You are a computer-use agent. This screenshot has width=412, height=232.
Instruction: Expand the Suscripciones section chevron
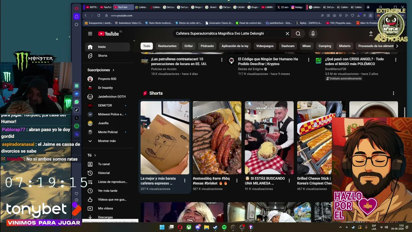pos(113,70)
